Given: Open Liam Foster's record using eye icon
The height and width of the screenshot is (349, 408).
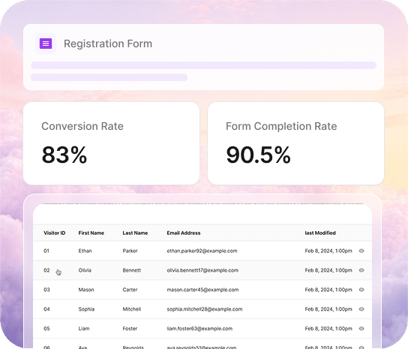Looking at the screenshot, I should [361, 329].
